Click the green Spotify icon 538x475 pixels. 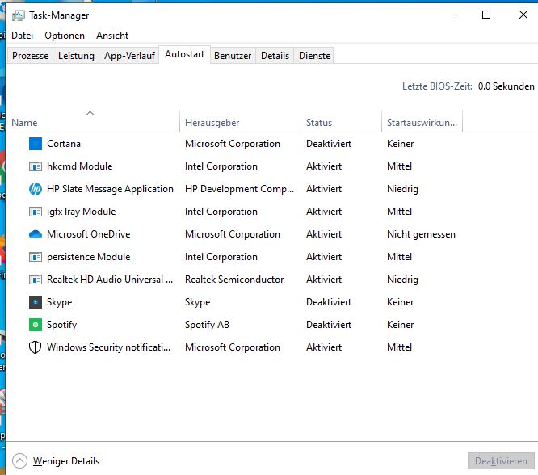pyautogui.click(x=36, y=325)
